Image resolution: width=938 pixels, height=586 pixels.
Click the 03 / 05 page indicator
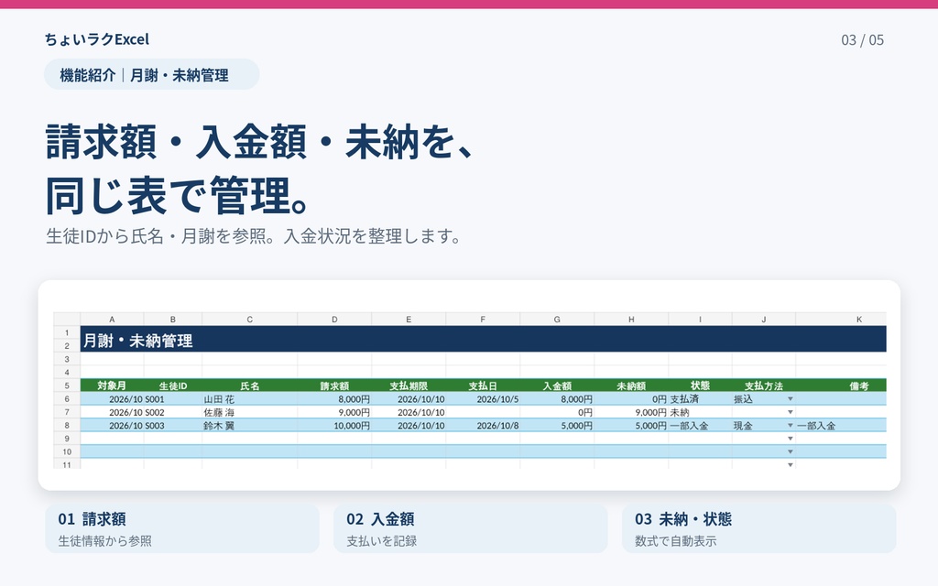point(862,40)
